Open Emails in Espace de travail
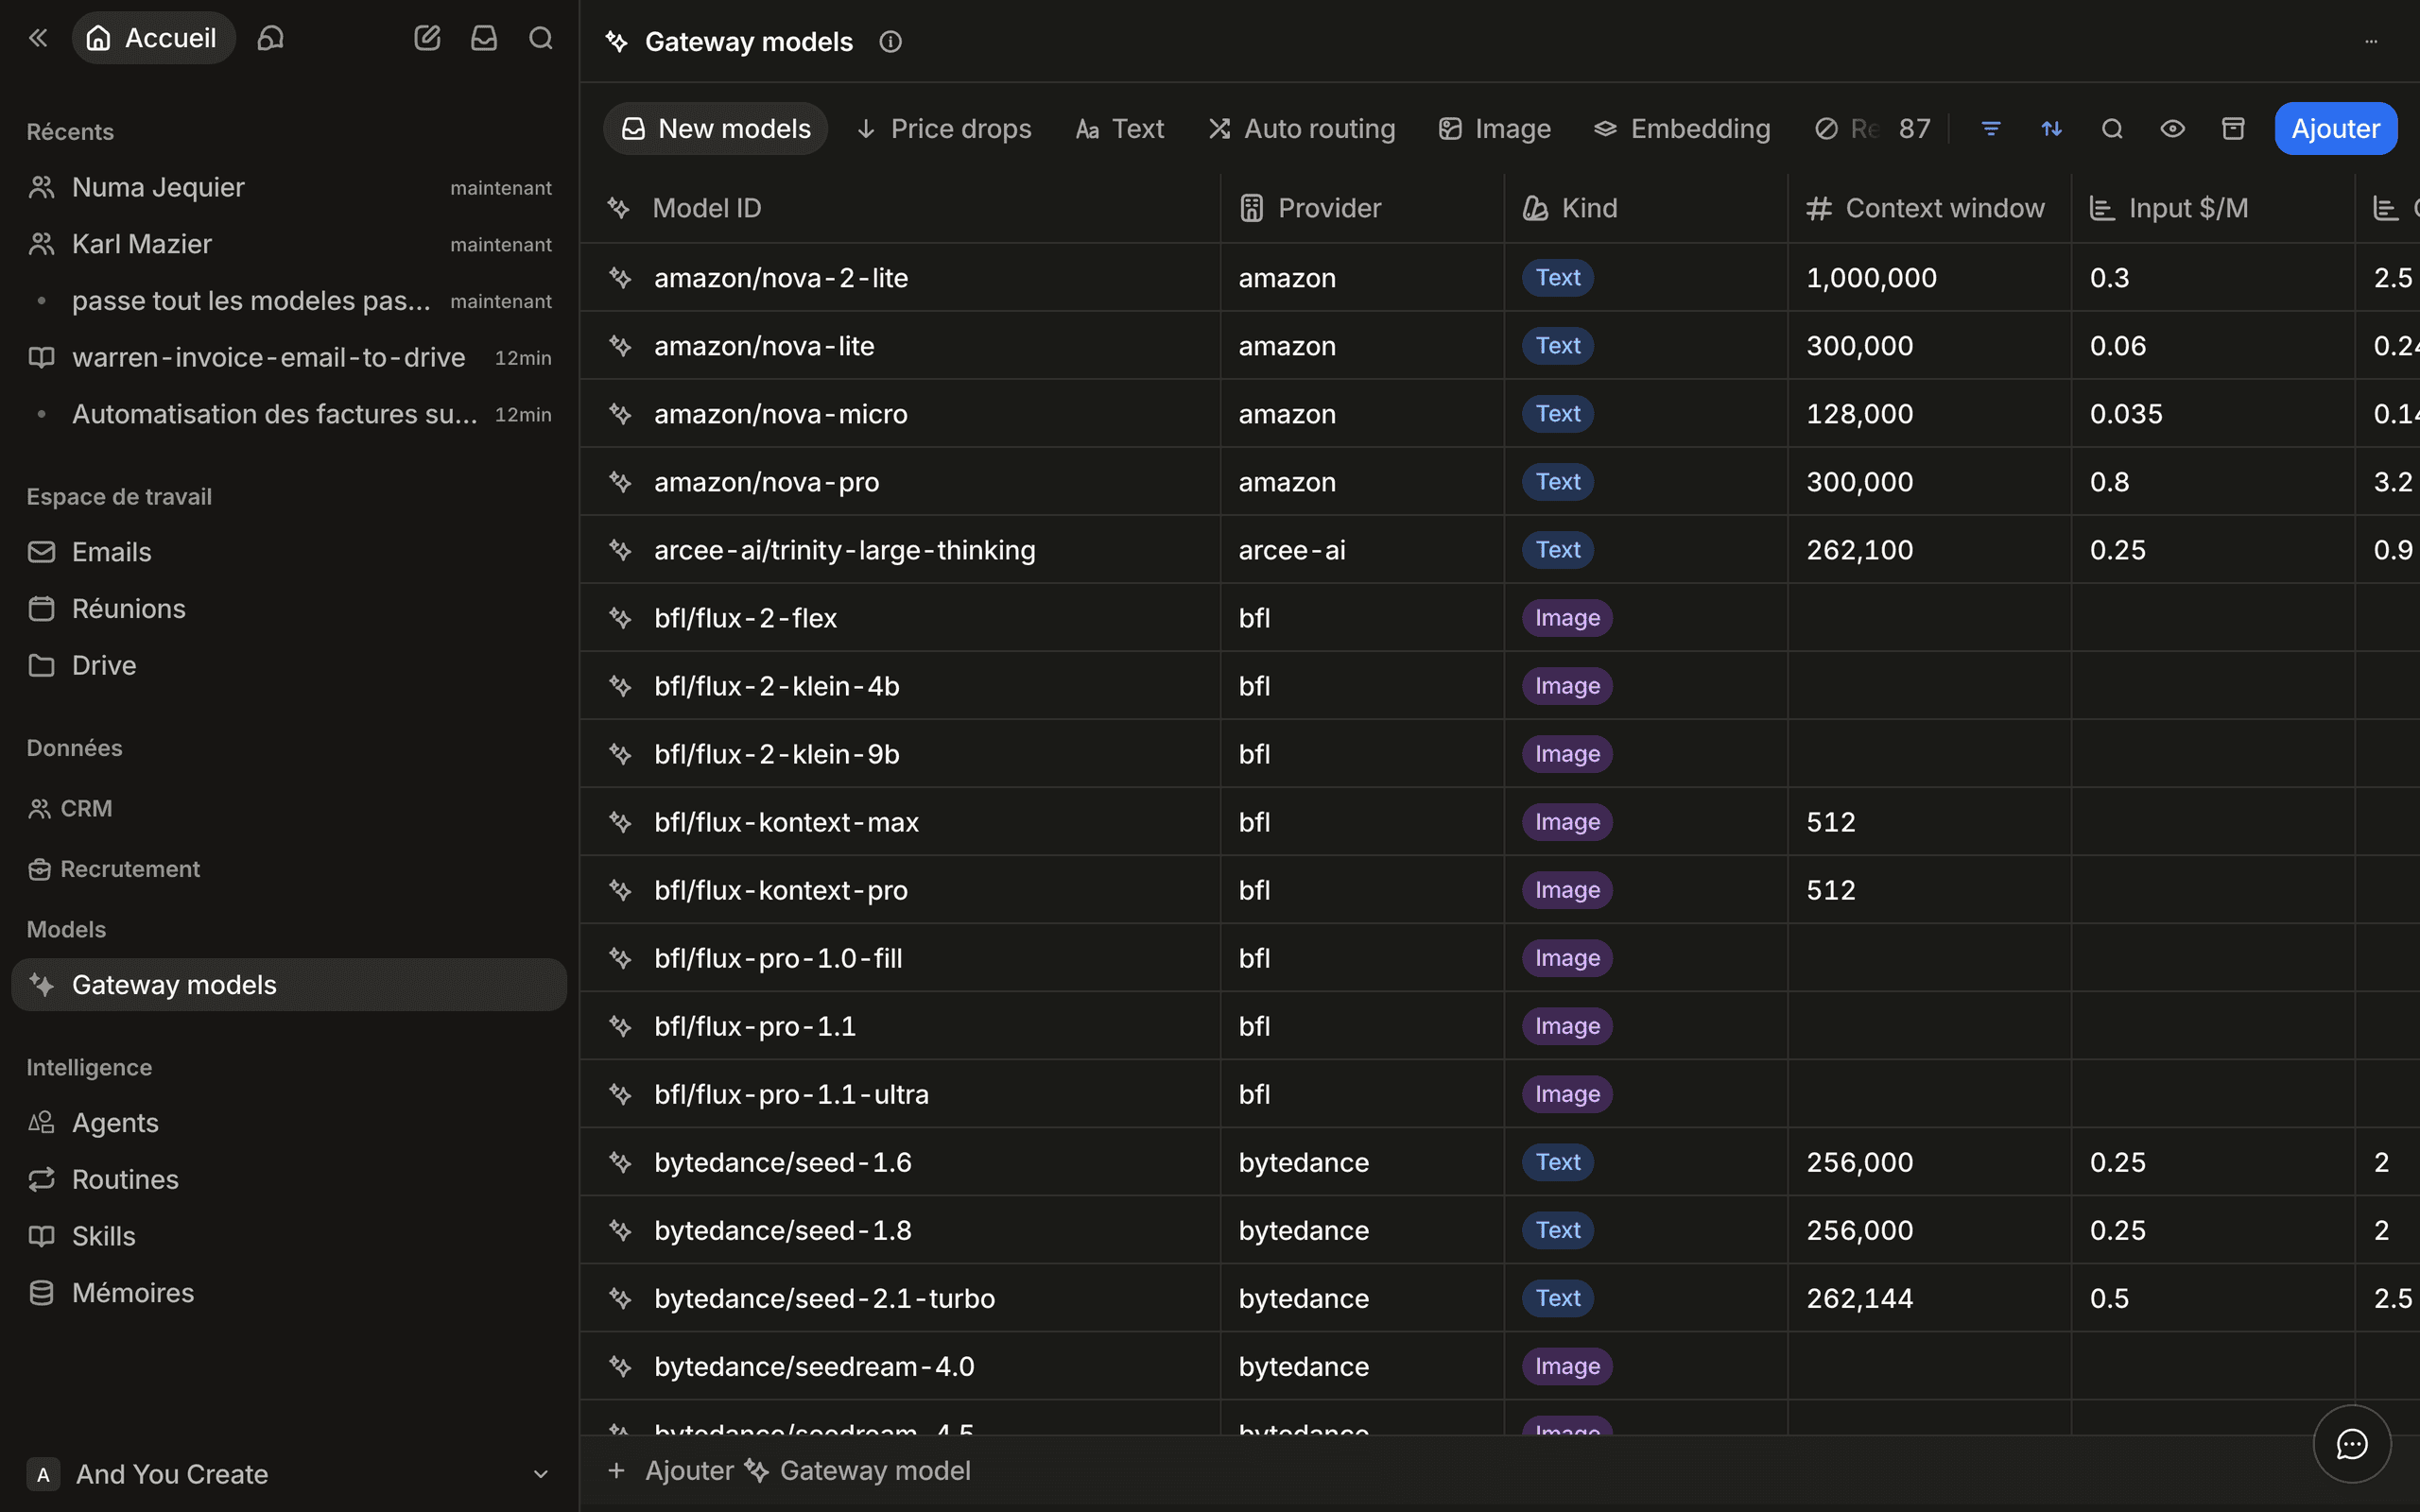Screen dimensions: 2420x1512 (289, 552)
